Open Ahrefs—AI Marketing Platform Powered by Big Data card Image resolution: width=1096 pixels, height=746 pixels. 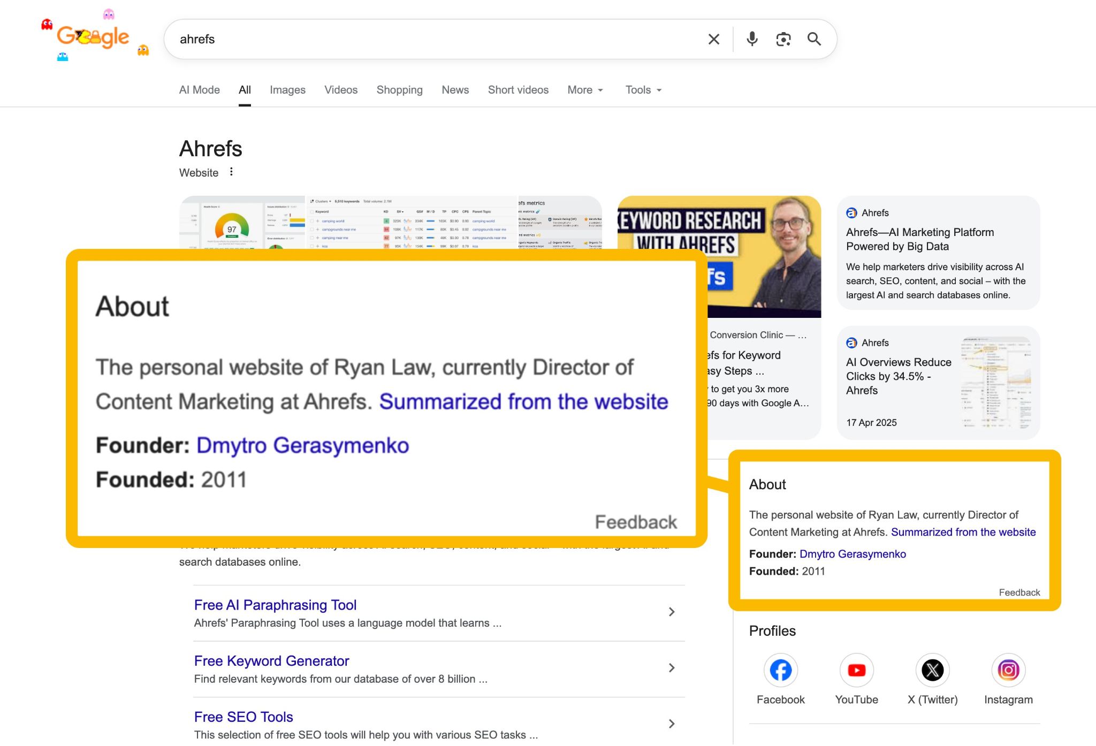pos(938,253)
